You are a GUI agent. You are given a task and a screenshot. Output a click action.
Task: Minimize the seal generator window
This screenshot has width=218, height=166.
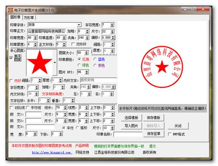(x=185, y=9)
